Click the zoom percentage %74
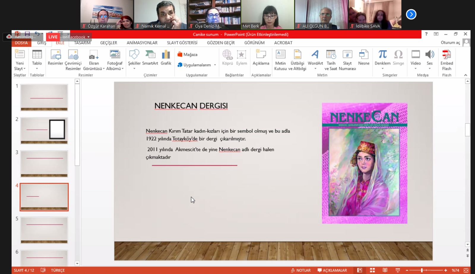 455,270
